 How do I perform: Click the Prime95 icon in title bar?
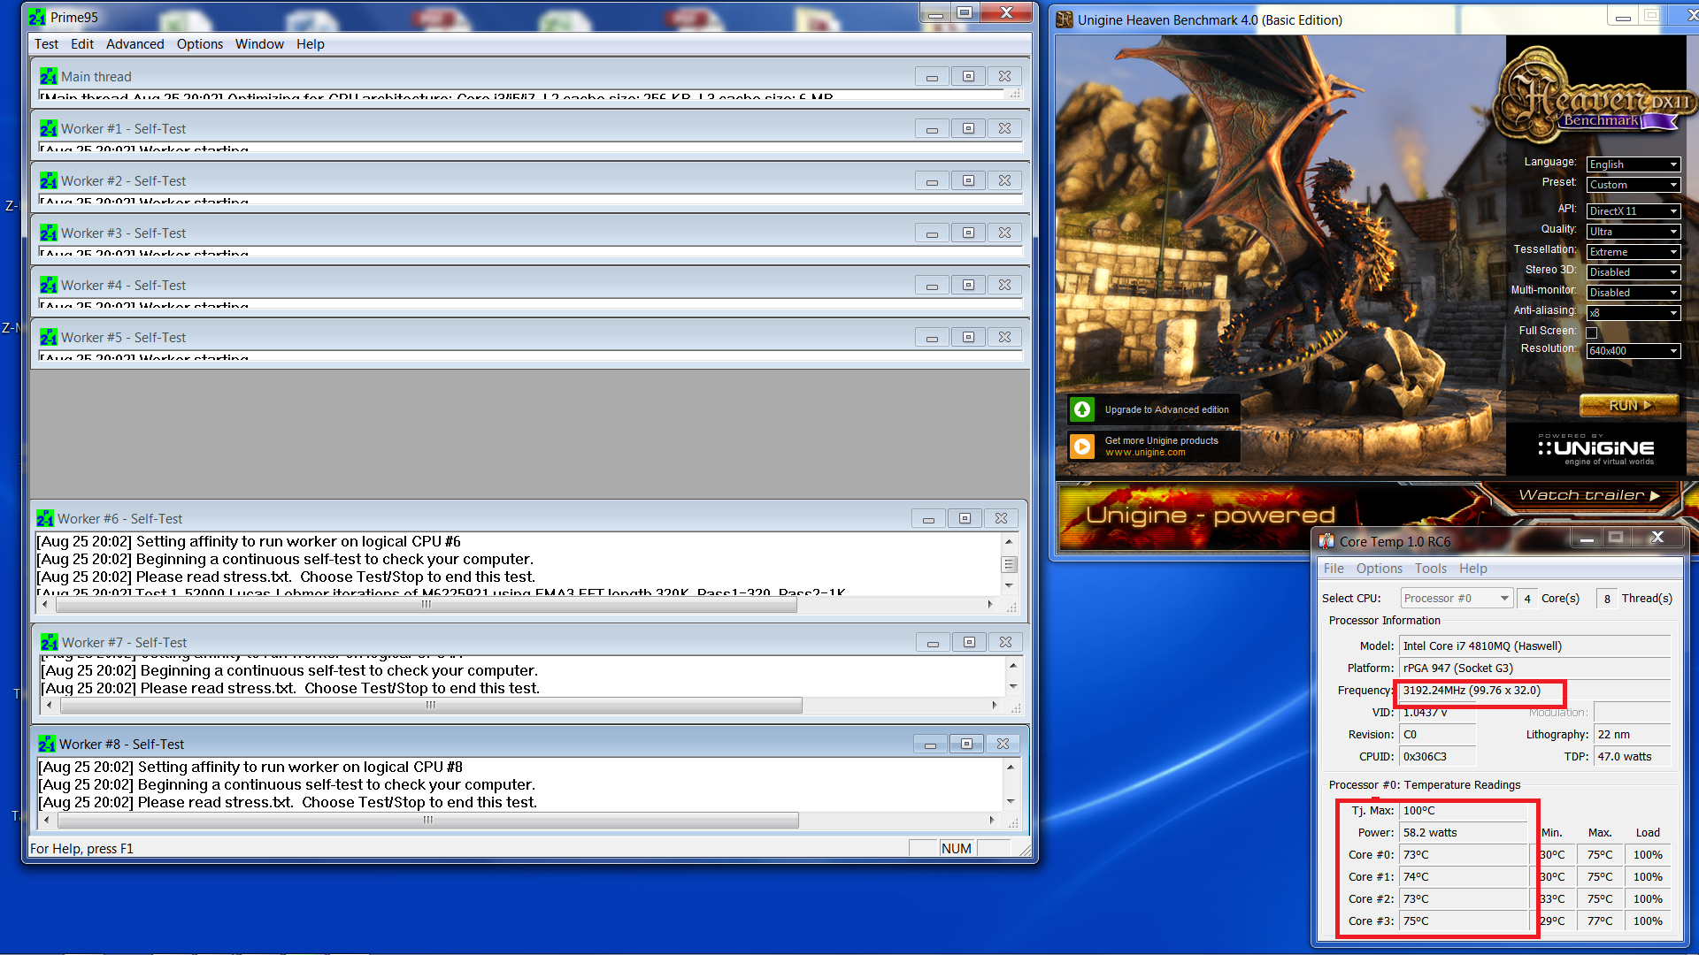pyautogui.click(x=36, y=17)
